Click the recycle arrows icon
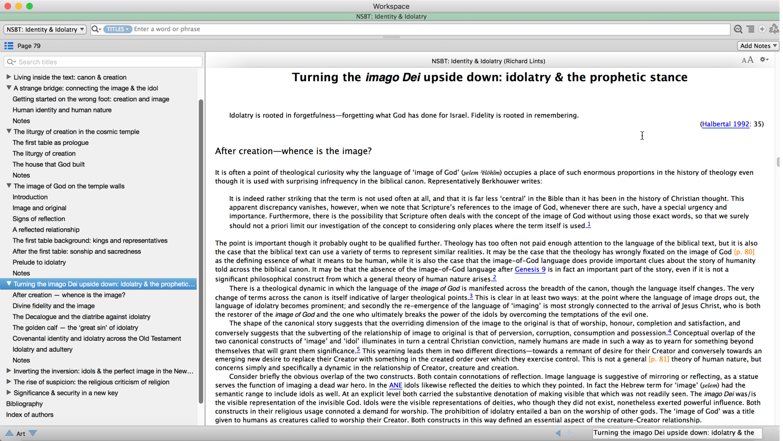Image resolution: width=783 pixels, height=441 pixels. [774, 29]
